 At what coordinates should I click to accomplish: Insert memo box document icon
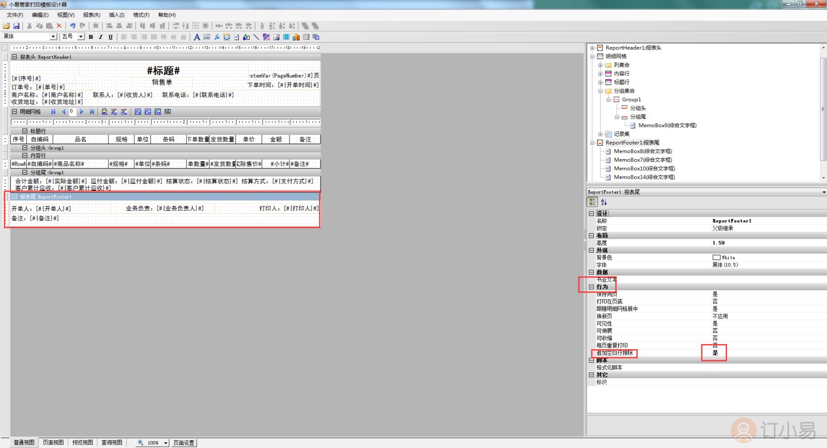pos(236,37)
